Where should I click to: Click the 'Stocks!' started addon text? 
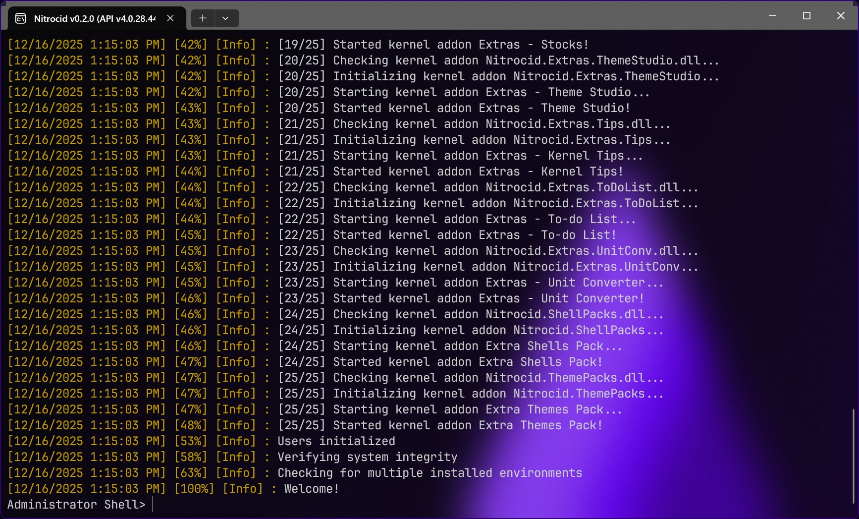coord(564,45)
